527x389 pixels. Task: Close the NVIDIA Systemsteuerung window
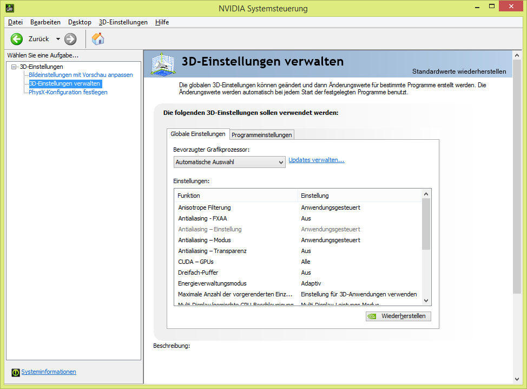511,7
